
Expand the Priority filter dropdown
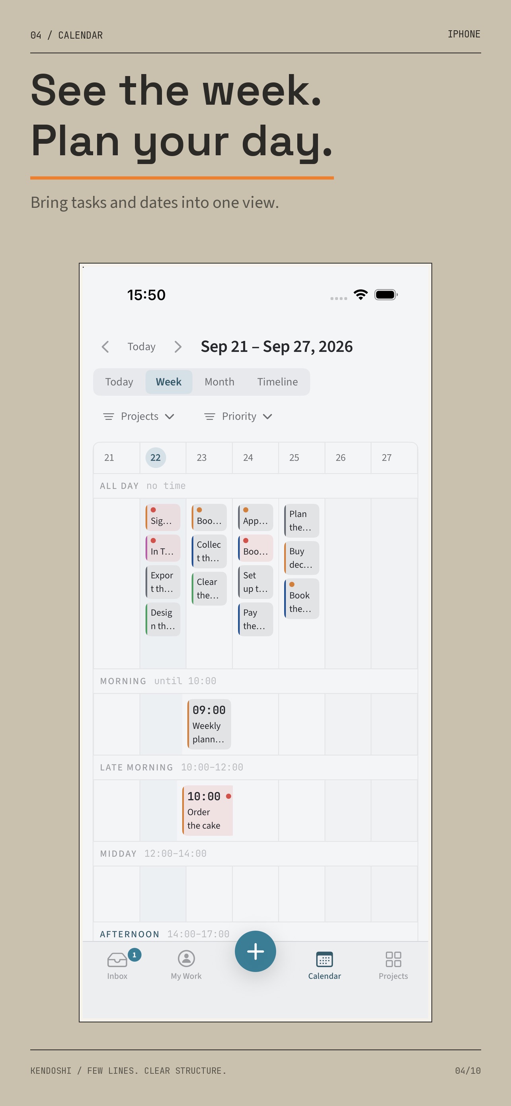238,416
